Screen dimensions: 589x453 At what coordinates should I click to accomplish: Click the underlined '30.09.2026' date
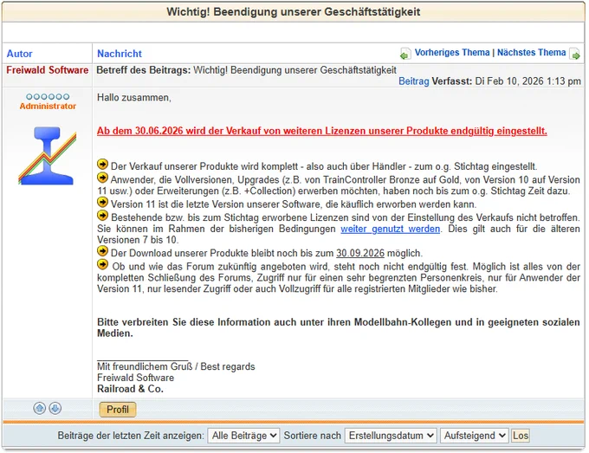pyautogui.click(x=360, y=253)
